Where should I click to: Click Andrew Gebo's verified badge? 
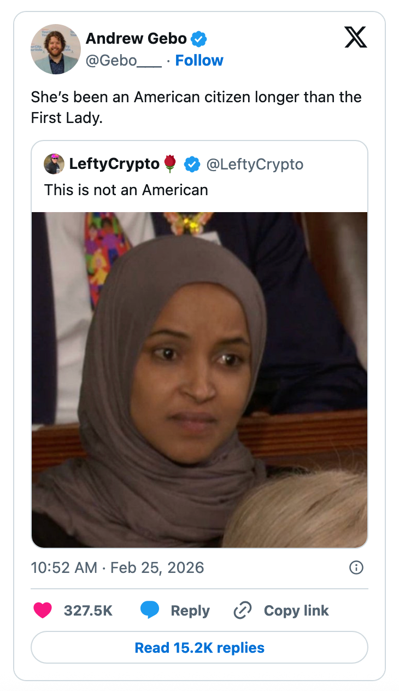198,39
